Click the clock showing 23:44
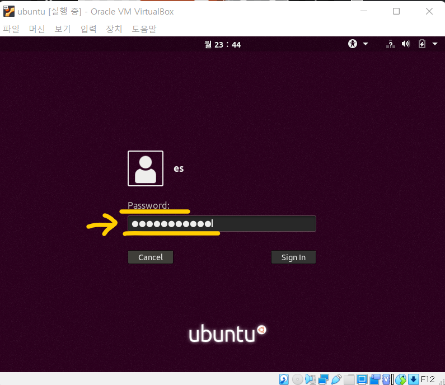445x385 pixels. pyautogui.click(x=223, y=45)
